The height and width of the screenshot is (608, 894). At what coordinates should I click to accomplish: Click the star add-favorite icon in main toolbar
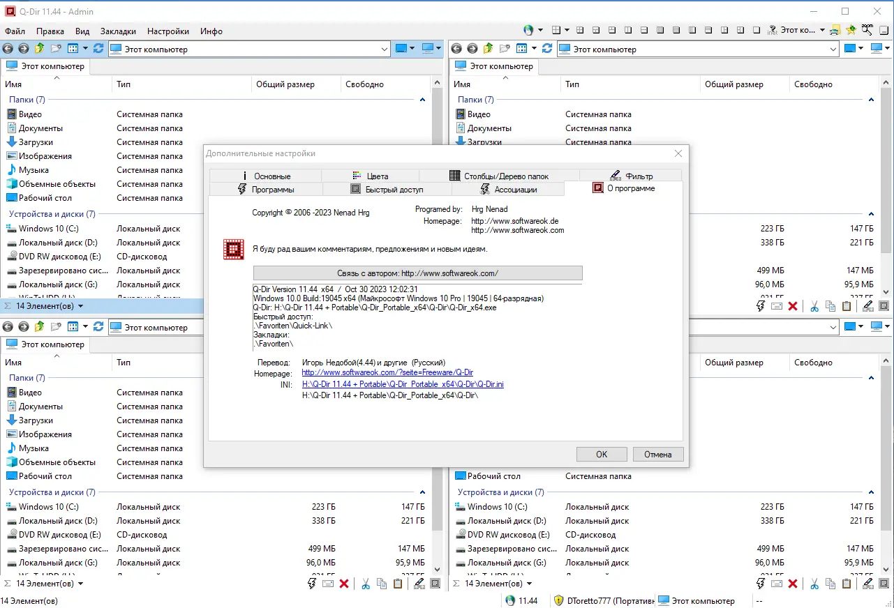coord(851,30)
